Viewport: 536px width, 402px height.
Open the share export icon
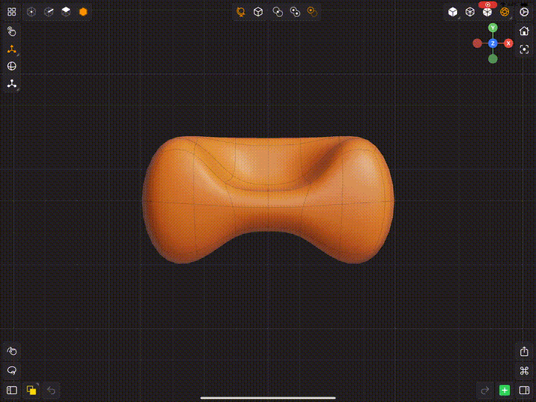click(524, 351)
